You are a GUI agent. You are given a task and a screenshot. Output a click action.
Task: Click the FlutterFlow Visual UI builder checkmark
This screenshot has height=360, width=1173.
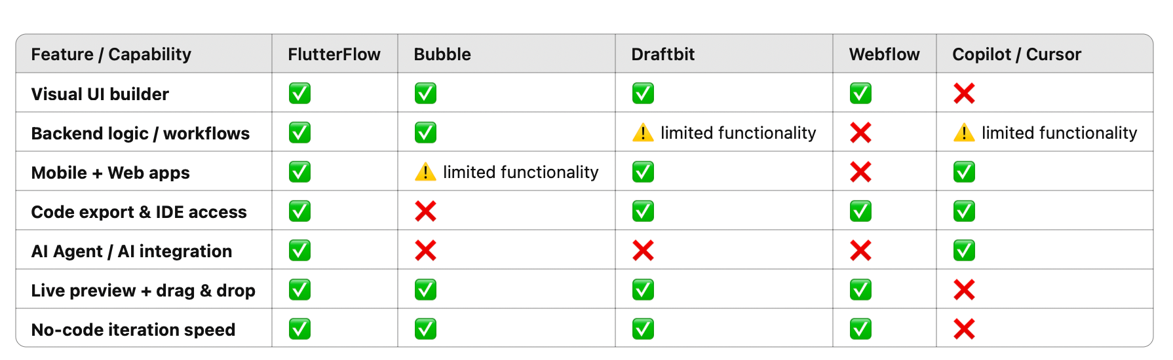pos(299,94)
